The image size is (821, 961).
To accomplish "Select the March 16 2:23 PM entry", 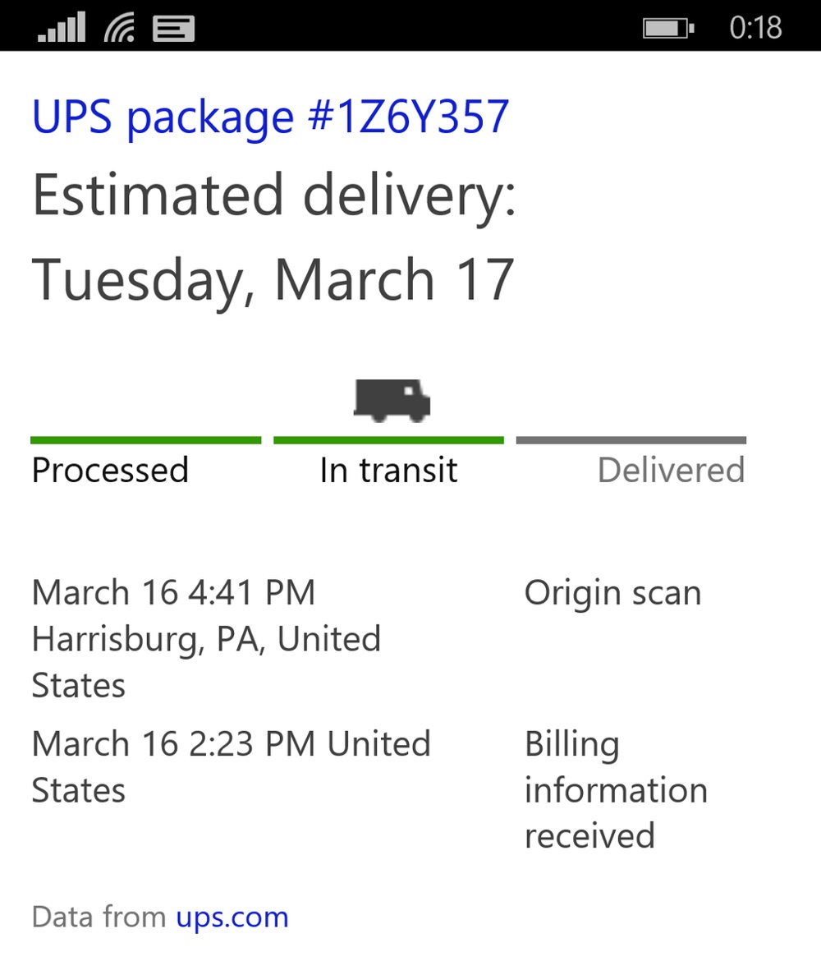I will pyautogui.click(x=231, y=766).
